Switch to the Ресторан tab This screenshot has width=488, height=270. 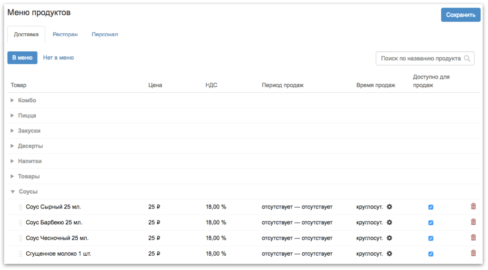(65, 34)
